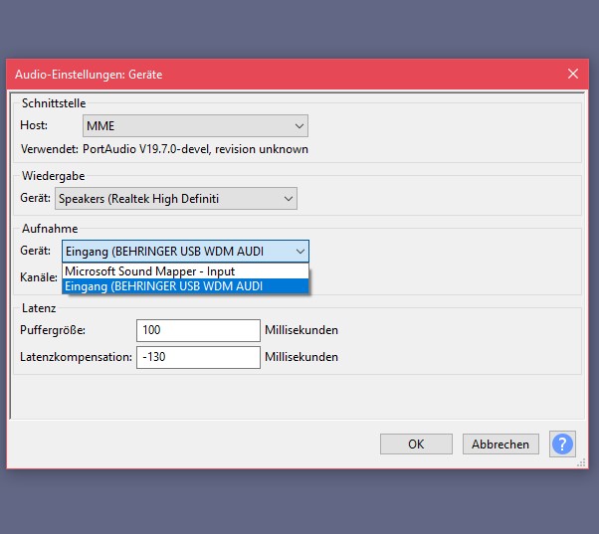Close the Audio-Einstellungen dialog
The image size is (599, 534).
click(x=573, y=74)
